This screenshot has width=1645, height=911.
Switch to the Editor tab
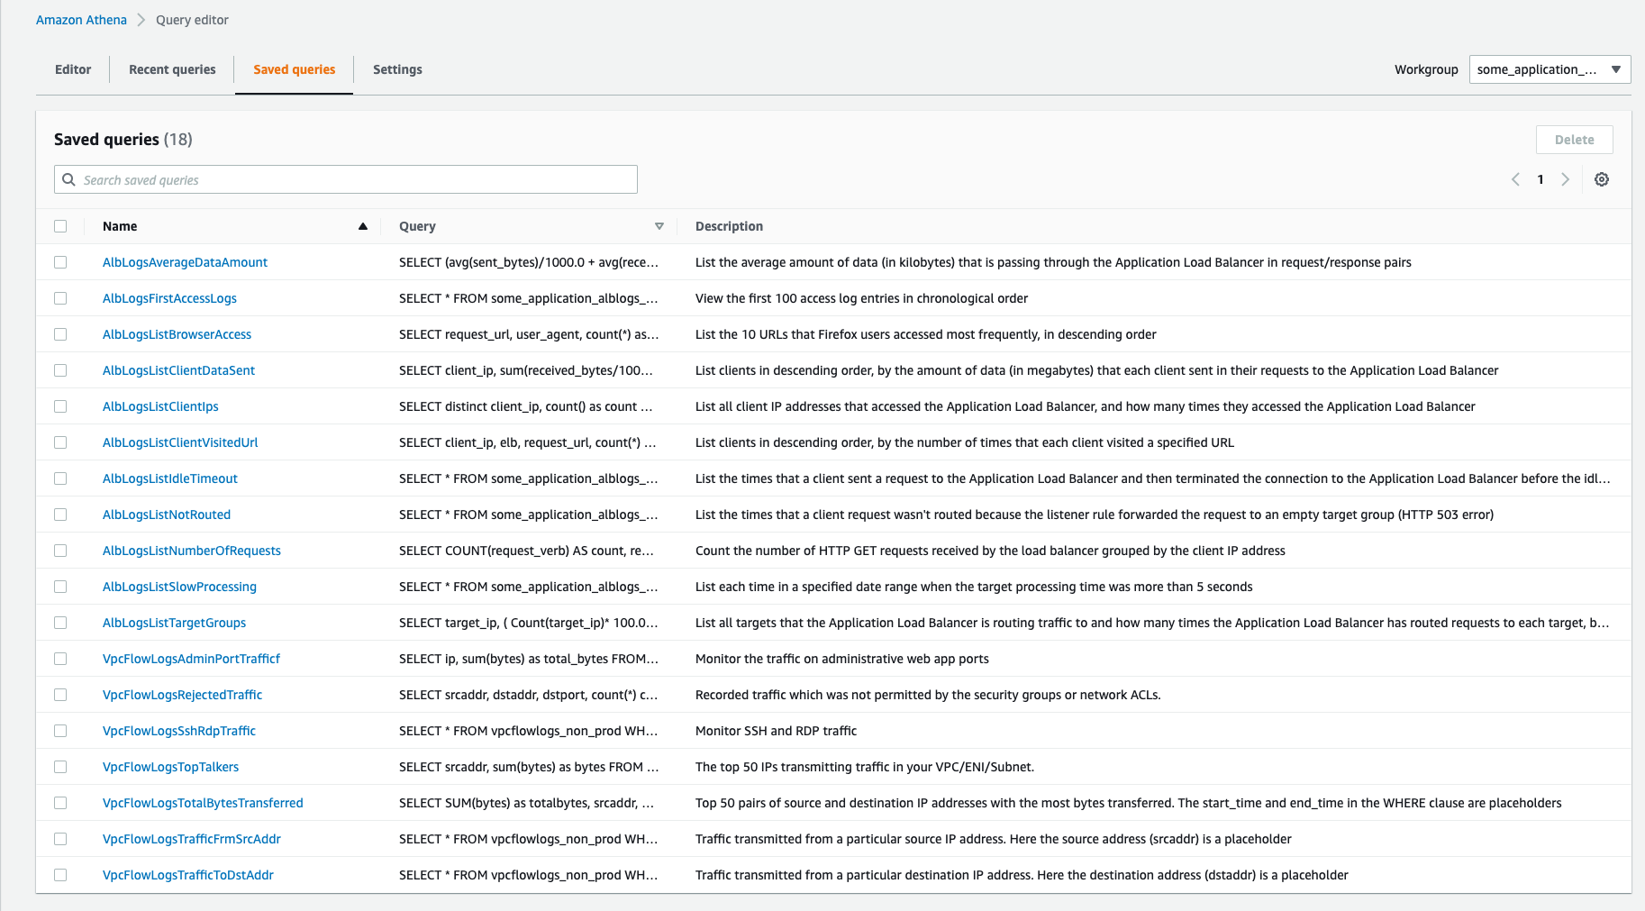point(73,69)
